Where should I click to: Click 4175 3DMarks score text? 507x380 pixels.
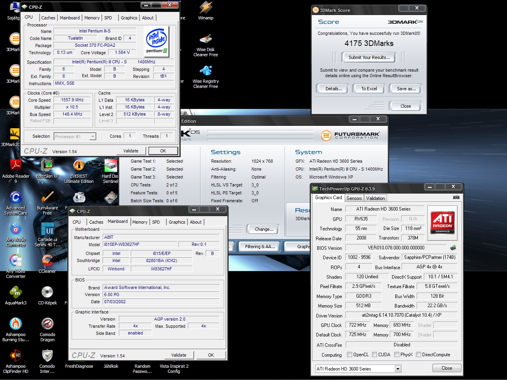click(x=369, y=43)
